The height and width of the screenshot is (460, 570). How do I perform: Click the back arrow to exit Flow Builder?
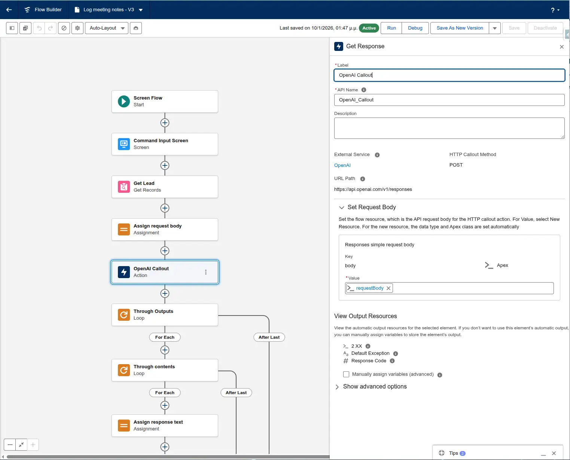9,10
